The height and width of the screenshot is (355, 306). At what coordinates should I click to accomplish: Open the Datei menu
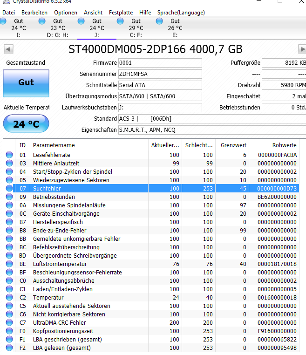click(x=8, y=13)
